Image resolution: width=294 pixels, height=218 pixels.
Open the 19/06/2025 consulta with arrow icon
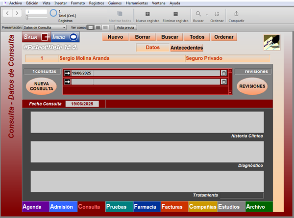click(x=67, y=73)
